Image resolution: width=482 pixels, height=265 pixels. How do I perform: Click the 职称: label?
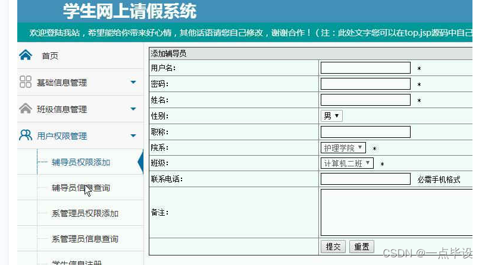pos(159,132)
